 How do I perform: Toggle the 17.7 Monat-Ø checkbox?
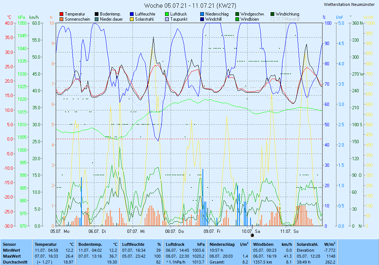point(273,19)
